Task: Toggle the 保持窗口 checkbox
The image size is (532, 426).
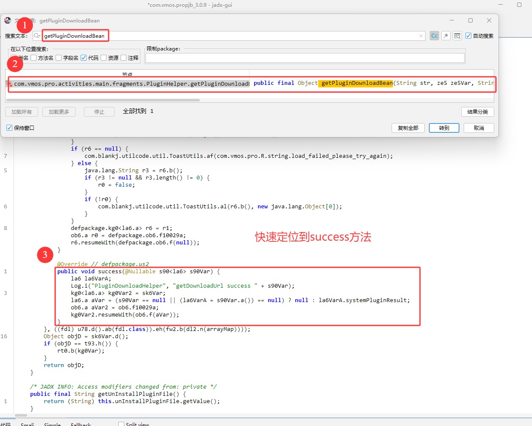Action: [x=9, y=128]
